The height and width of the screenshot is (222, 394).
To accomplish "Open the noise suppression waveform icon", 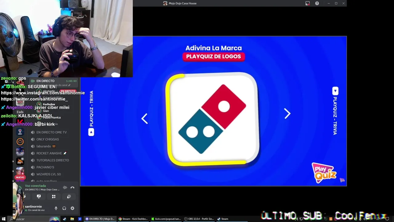I will (65, 187).
